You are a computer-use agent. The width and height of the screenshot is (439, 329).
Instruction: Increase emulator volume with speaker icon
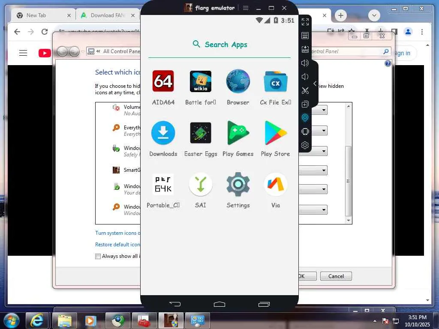[x=305, y=63]
